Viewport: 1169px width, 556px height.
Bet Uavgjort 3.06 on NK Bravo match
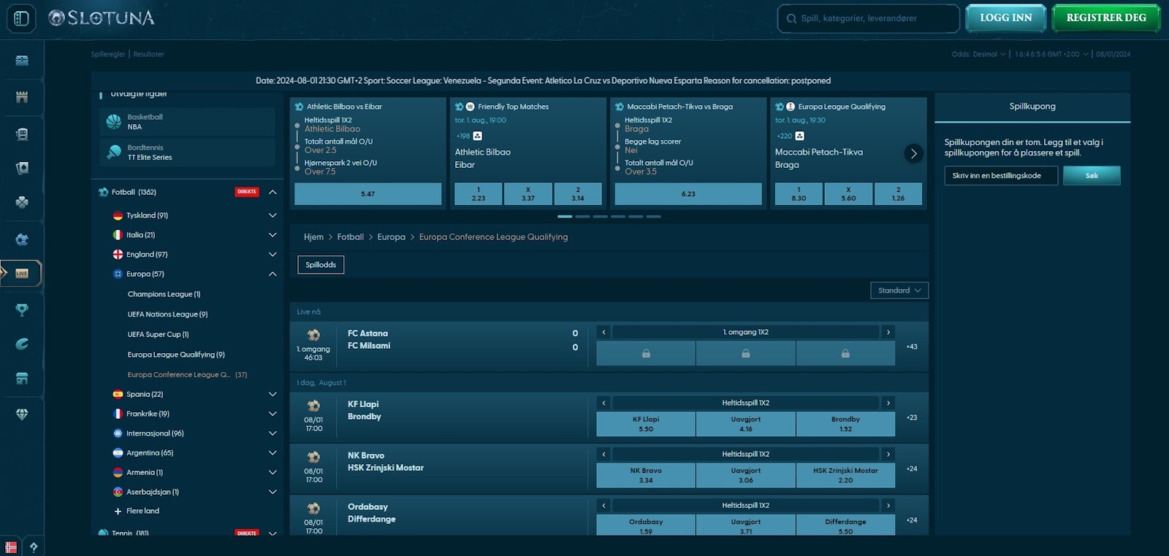(745, 475)
